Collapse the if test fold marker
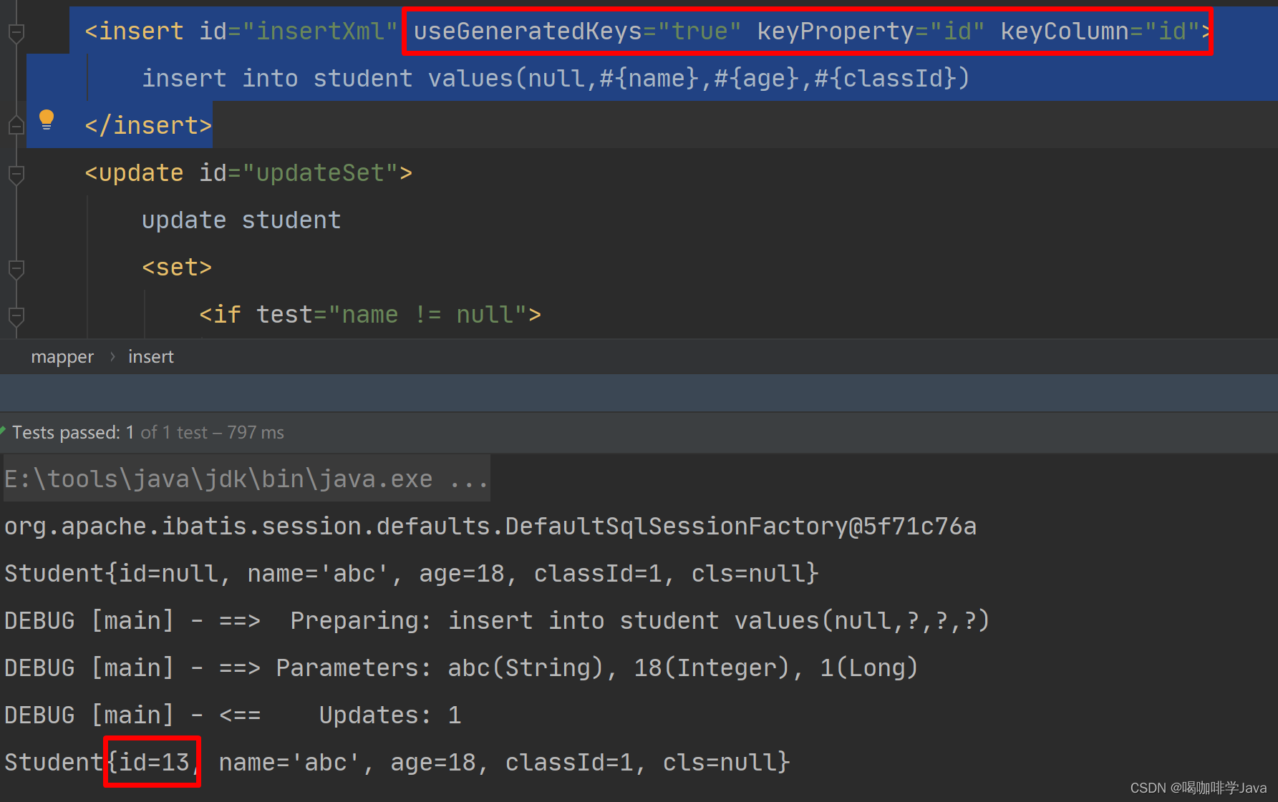The image size is (1278, 802). click(16, 316)
